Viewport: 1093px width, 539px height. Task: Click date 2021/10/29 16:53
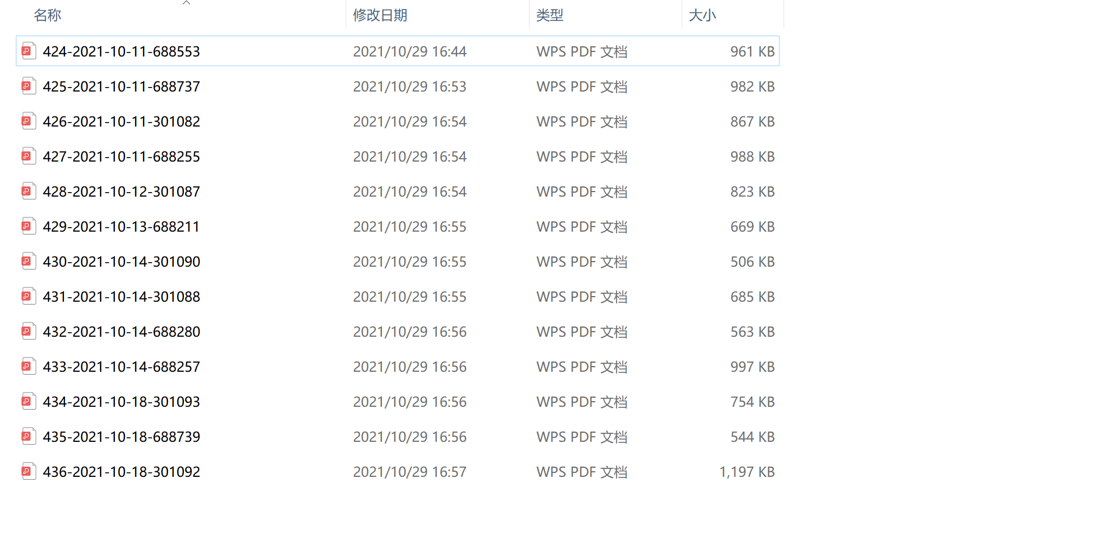pyautogui.click(x=410, y=86)
